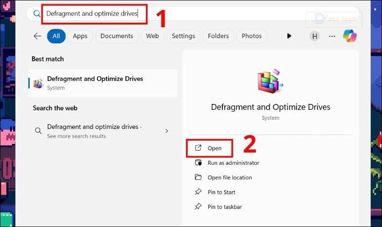Select the All filter tab
Screen dimensions: 382x227
pos(56,36)
